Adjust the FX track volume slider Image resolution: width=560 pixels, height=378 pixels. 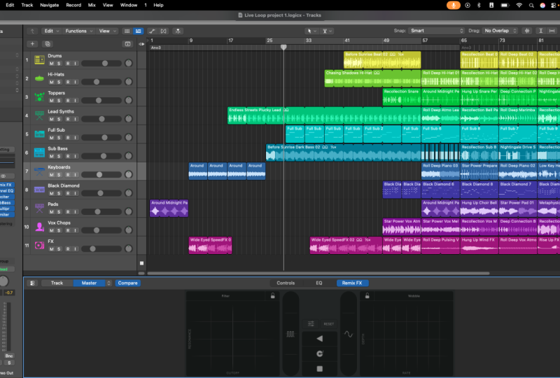pos(101,249)
